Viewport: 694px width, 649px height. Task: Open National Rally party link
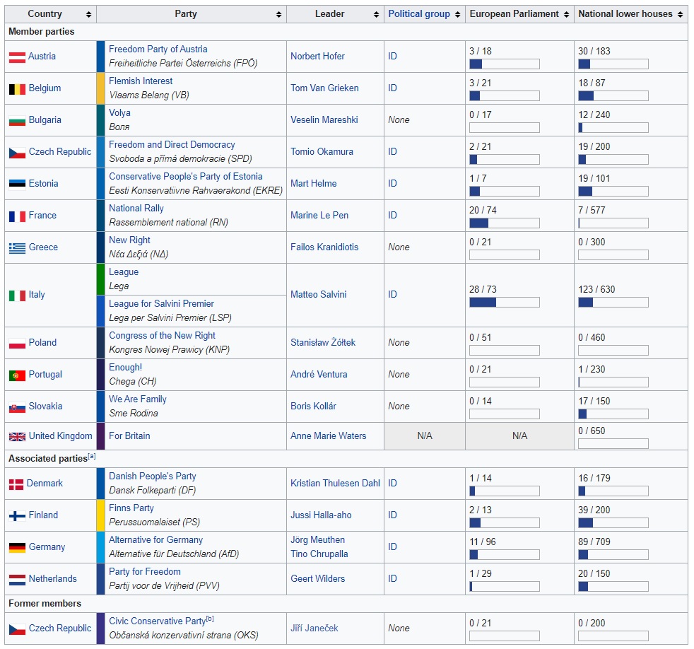(x=136, y=208)
